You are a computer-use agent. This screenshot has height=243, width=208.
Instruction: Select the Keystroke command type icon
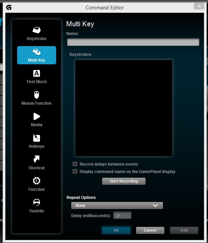click(x=37, y=30)
